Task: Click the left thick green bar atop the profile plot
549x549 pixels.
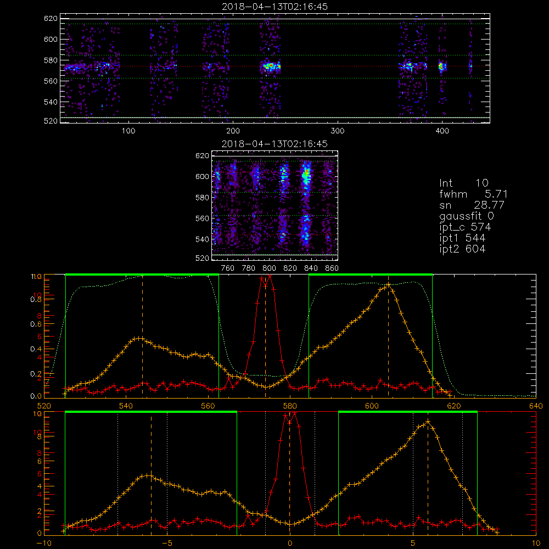Action: coord(142,275)
